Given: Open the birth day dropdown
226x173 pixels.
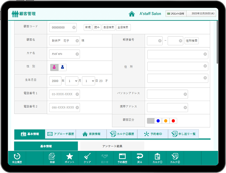Looking at the screenshot, I should point(88,81).
